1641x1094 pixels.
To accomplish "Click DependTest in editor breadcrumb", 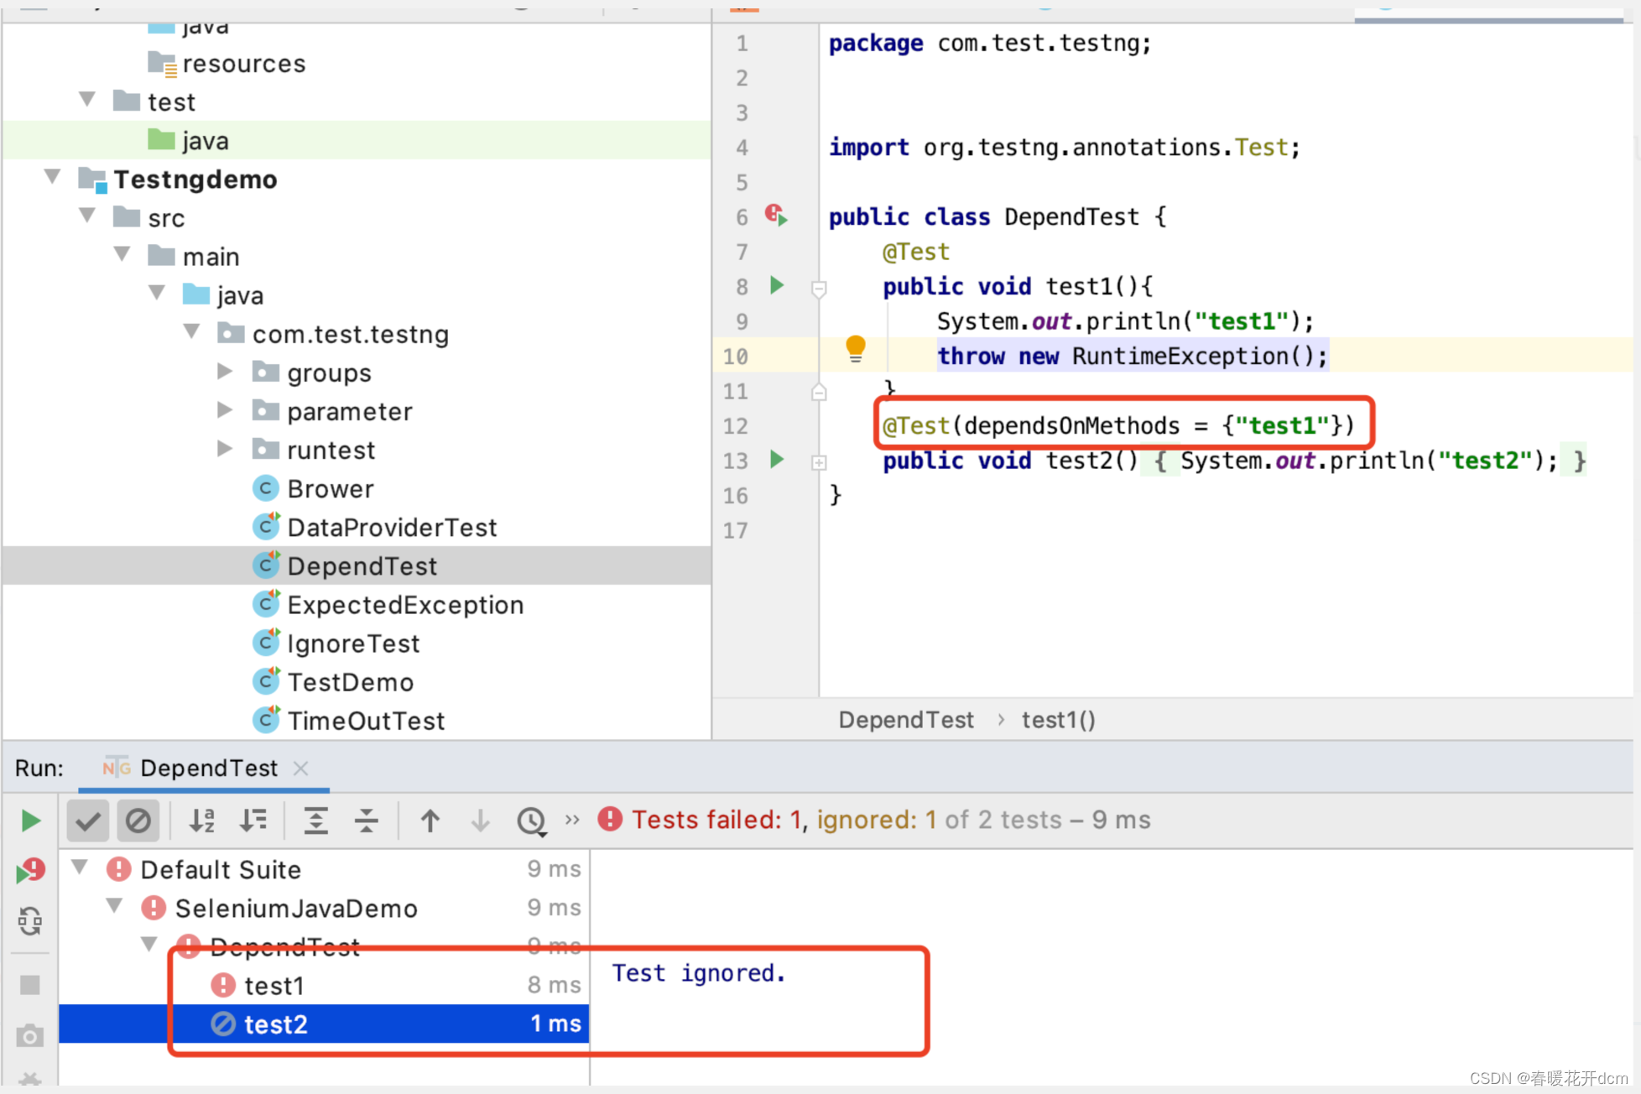I will click(x=906, y=720).
